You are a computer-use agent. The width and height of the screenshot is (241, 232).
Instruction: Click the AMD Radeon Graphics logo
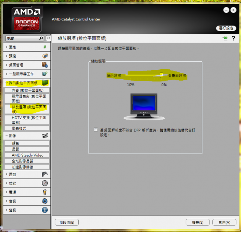[27, 19]
